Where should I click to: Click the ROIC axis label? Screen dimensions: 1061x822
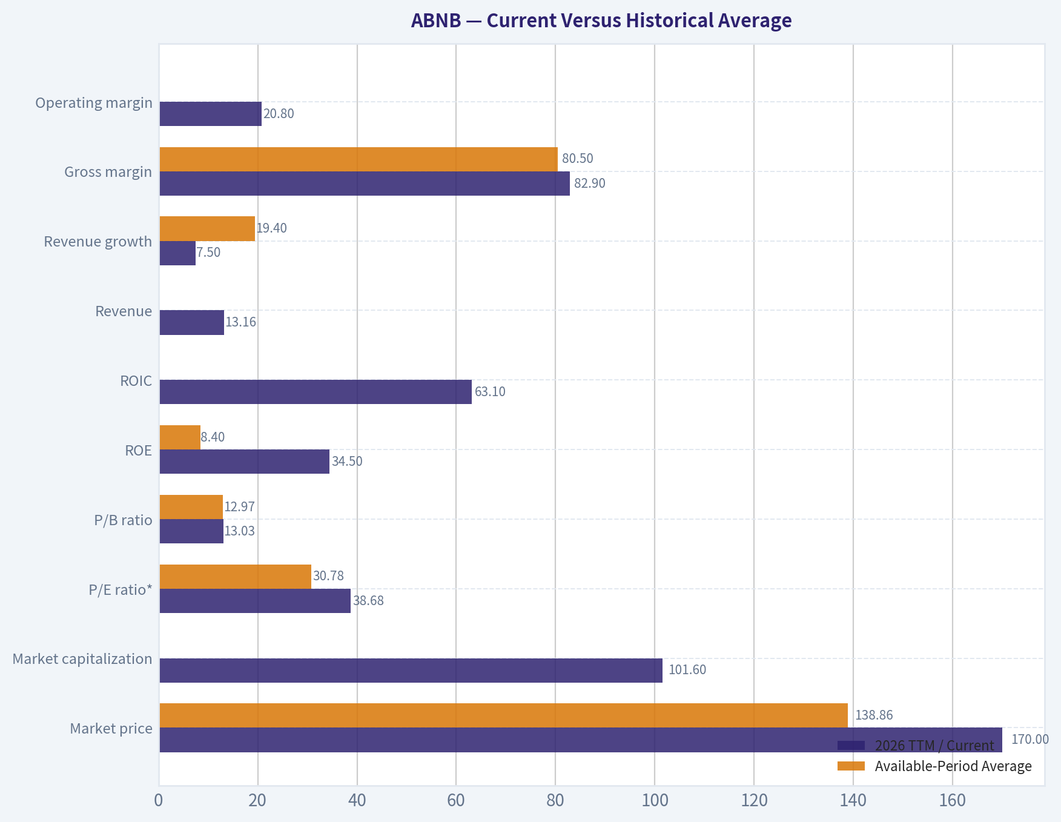click(x=136, y=381)
